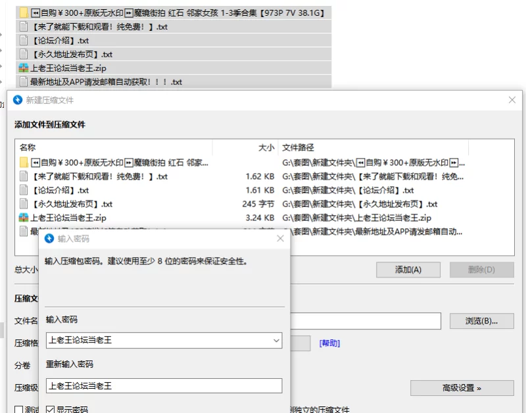Click the zip icon in the background Explorer list

[x=24, y=68]
